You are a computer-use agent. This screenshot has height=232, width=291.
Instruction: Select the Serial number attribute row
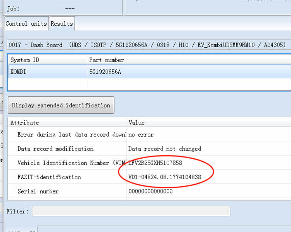38,191
